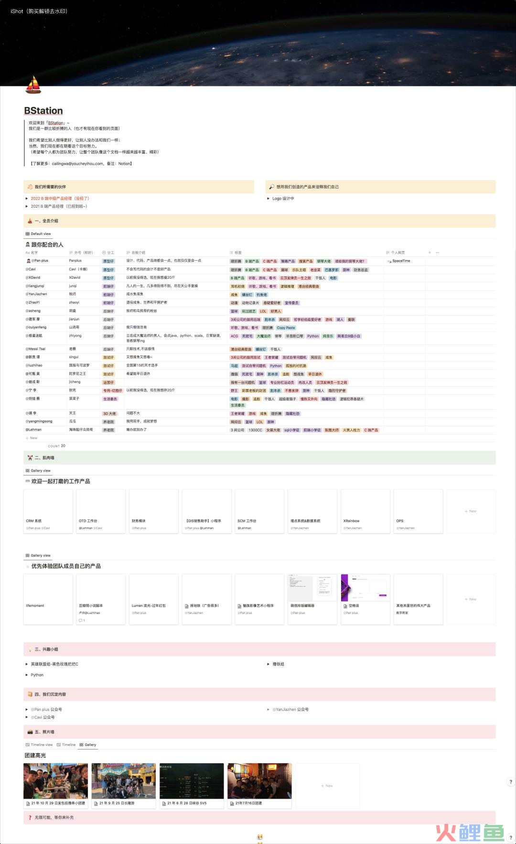The width and height of the screenshot is (516, 844).
Task: Switch to the Gallery tab in 照片墙
Action: click(x=88, y=745)
